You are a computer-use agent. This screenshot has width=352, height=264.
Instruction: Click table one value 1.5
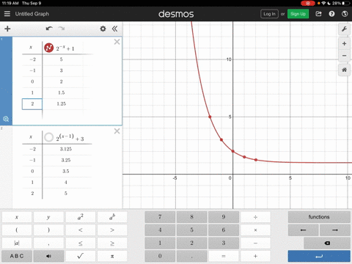tap(62, 92)
